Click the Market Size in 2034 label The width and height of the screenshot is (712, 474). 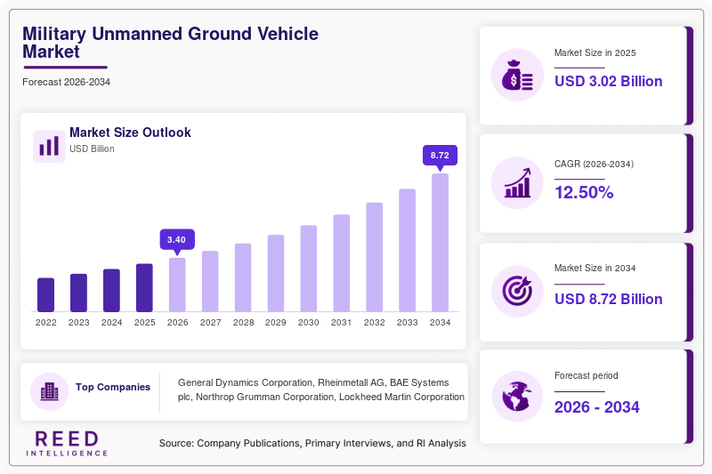click(x=595, y=268)
